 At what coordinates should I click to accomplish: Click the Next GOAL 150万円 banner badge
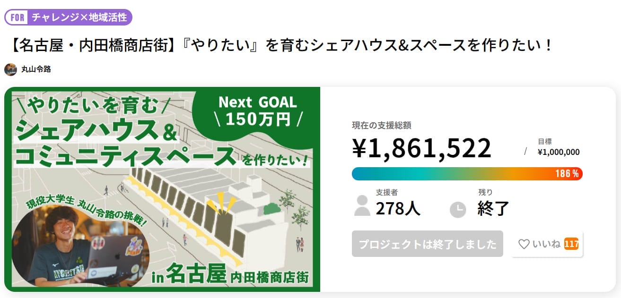[x=258, y=111]
